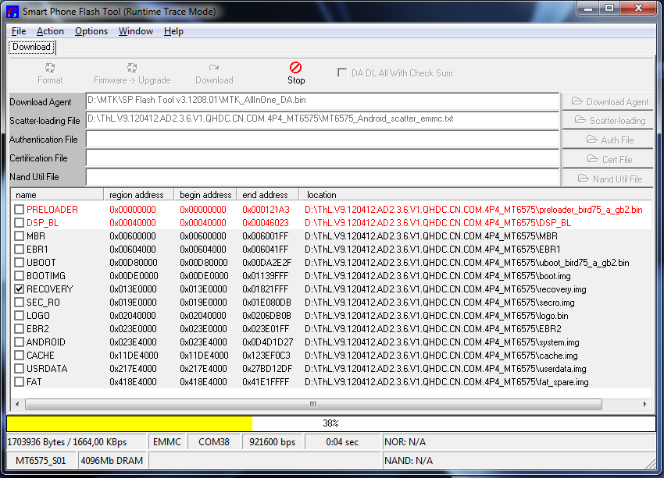
Task: Click the COM38 status entry
Action: click(214, 442)
